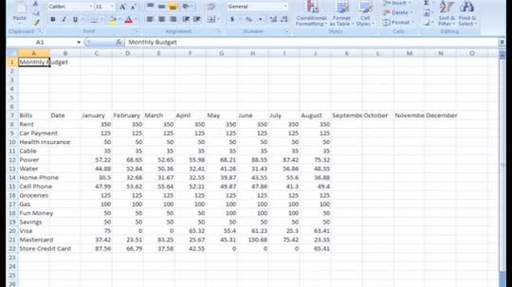
Task: Open the Calibri font name dropdown
Action: click(91, 7)
